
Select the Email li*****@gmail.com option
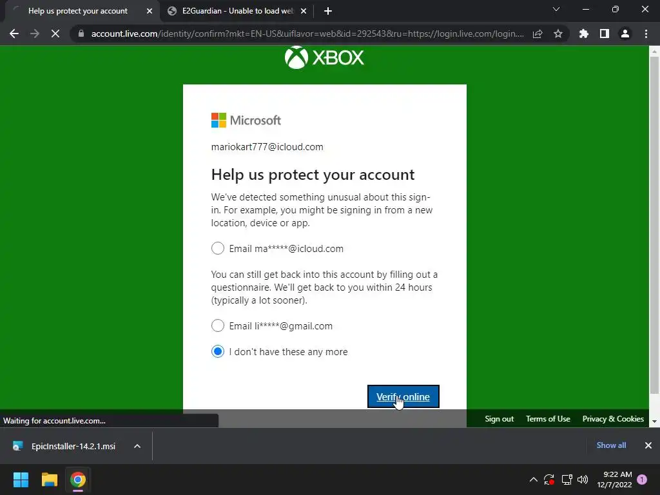[x=218, y=325]
